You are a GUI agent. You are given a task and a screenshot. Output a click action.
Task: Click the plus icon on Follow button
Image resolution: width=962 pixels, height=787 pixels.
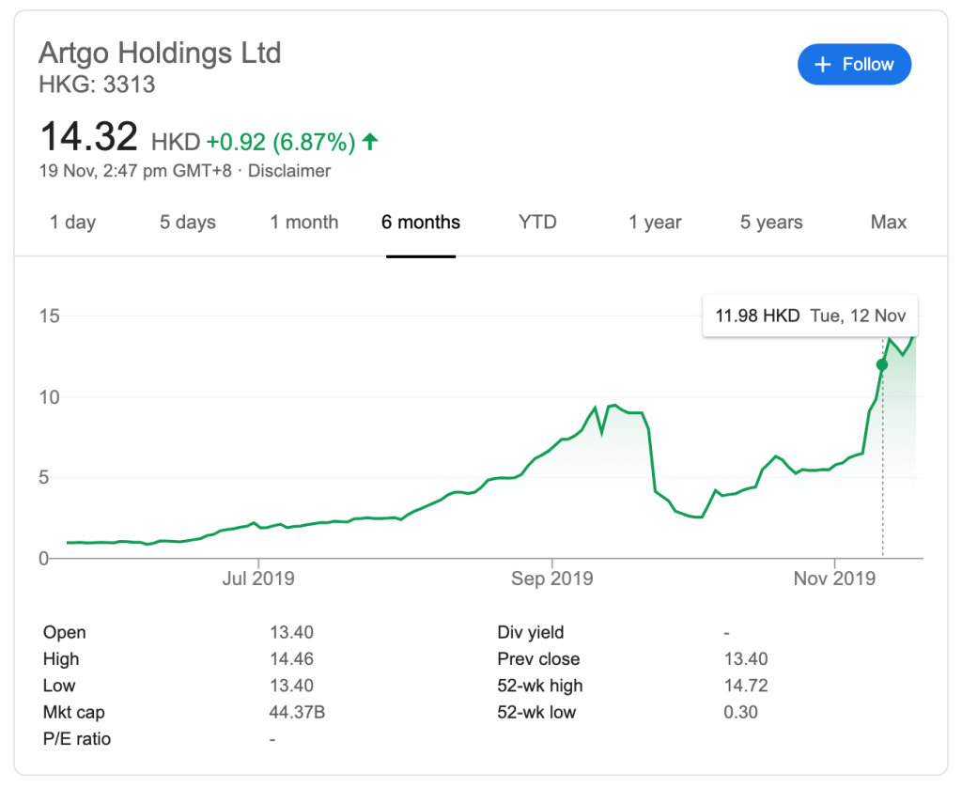[x=823, y=65]
